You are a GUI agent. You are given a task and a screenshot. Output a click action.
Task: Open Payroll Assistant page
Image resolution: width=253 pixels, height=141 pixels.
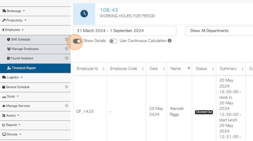point(22,58)
